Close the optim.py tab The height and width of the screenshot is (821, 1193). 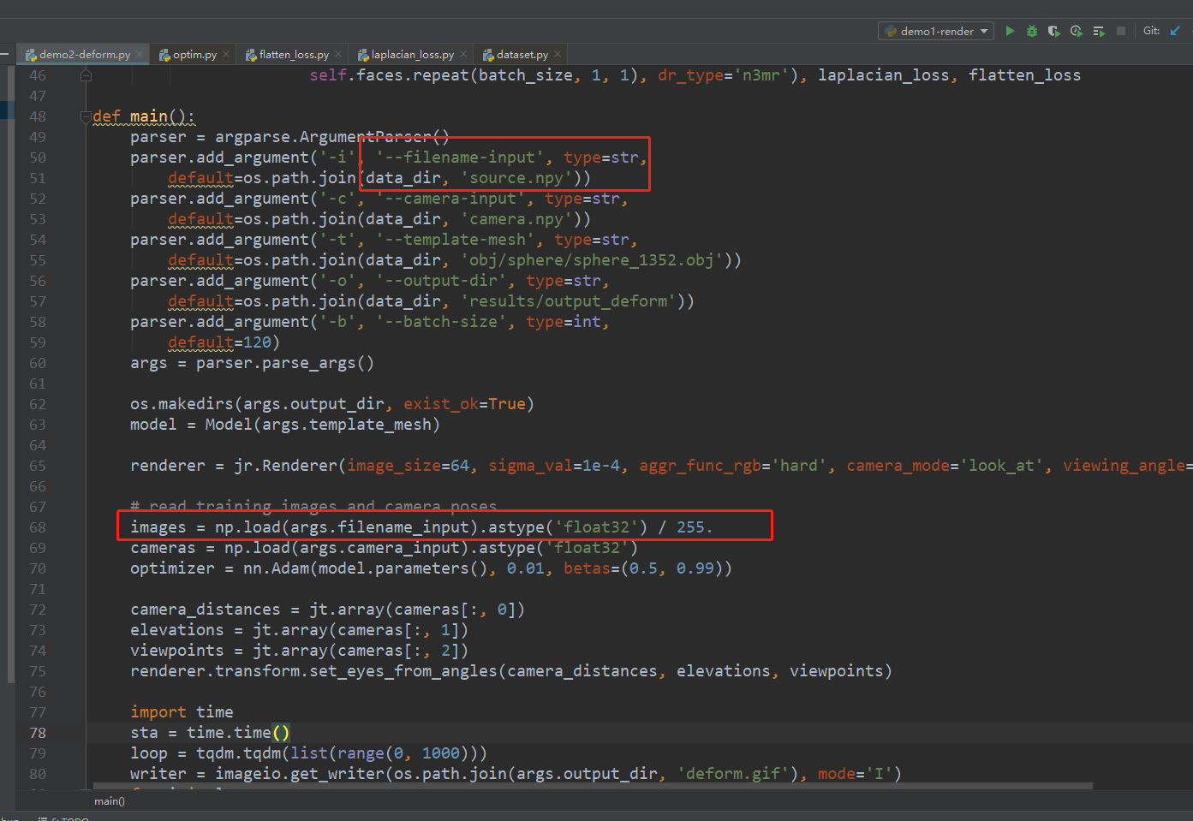(x=226, y=54)
